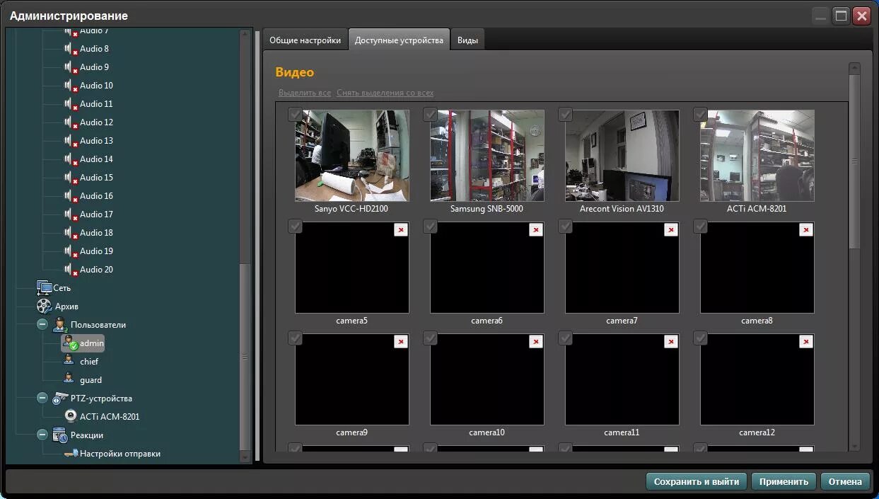Switch to the Общие настройки tab
This screenshot has height=499, width=879.
(305, 40)
